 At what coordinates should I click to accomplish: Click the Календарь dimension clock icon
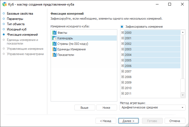(x=54, y=38)
